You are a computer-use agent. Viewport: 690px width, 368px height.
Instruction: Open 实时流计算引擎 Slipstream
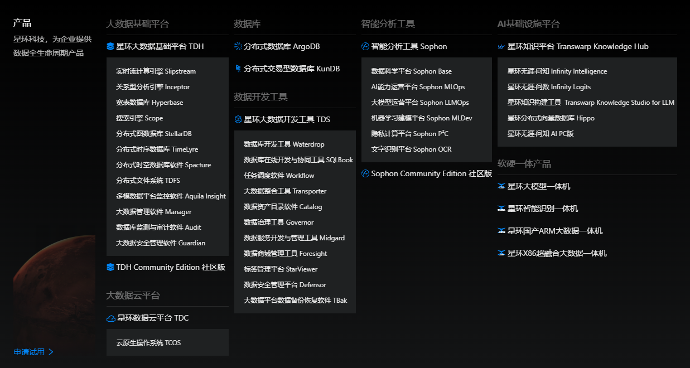(x=156, y=71)
